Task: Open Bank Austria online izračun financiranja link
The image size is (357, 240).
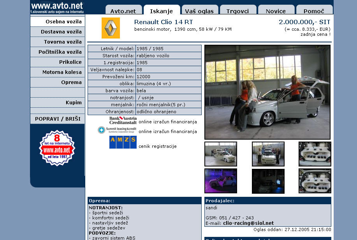Action: pos(168,122)
